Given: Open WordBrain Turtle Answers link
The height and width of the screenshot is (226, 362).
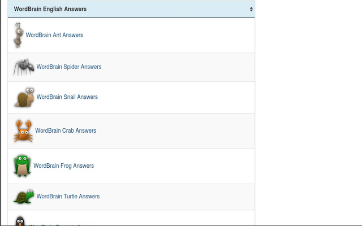Looking at the screenshot, I should [68, 196].
